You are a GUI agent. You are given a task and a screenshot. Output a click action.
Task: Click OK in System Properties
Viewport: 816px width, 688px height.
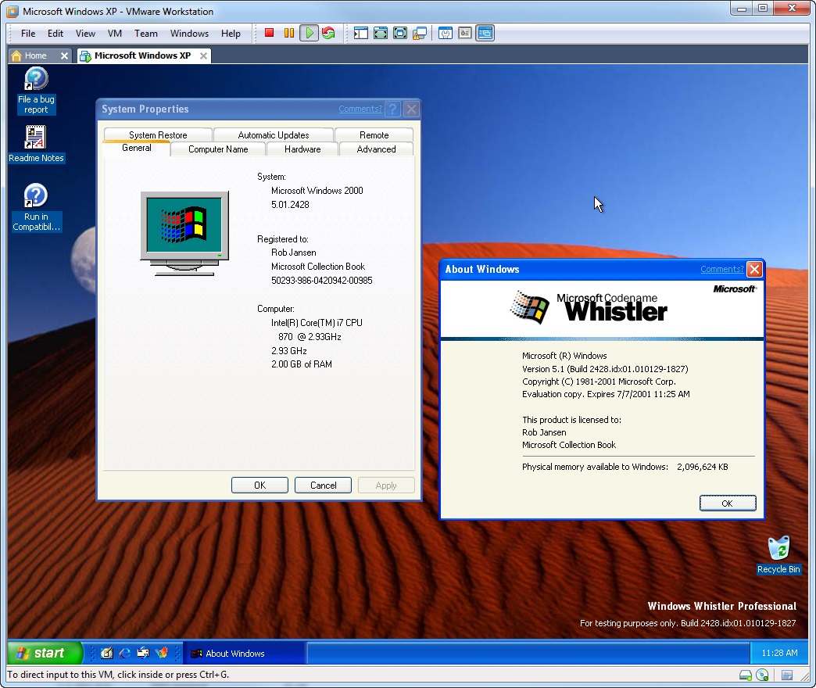point(259,485)
